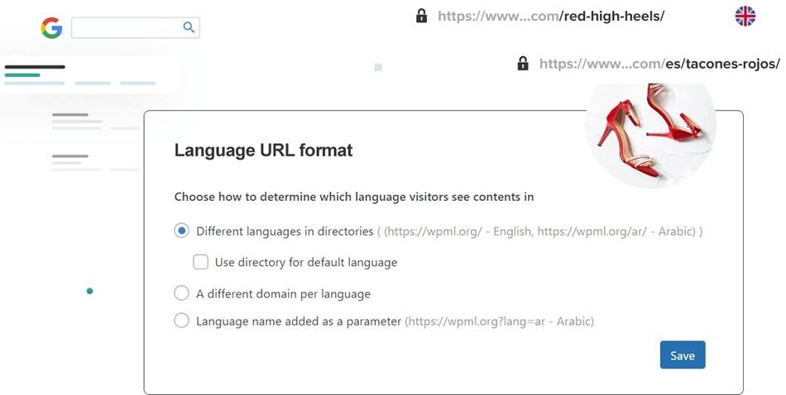Viewport: 786px width, 395px height.
Task: Select 'Language name added as a parameter' option
Action: (181, 321)
